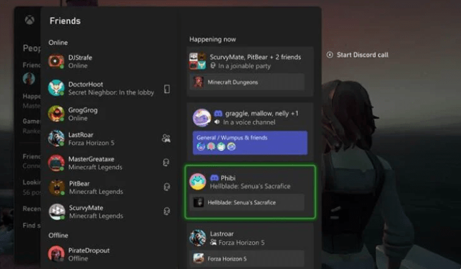Click the Start Discord call icon
Viewport: 461px width, 269px height.
pos(330,55)
